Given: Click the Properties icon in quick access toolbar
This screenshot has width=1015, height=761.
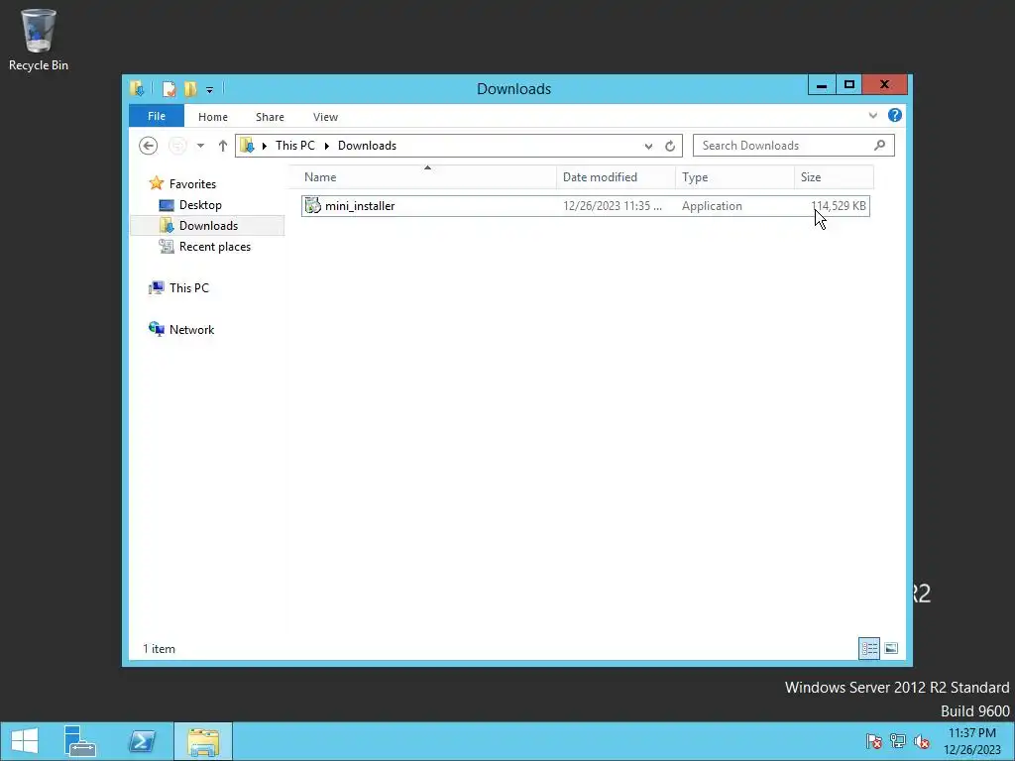Looking at the screenshot, I should click(169, 88).
